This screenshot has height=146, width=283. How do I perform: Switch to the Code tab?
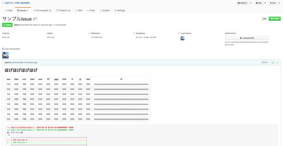9,10
